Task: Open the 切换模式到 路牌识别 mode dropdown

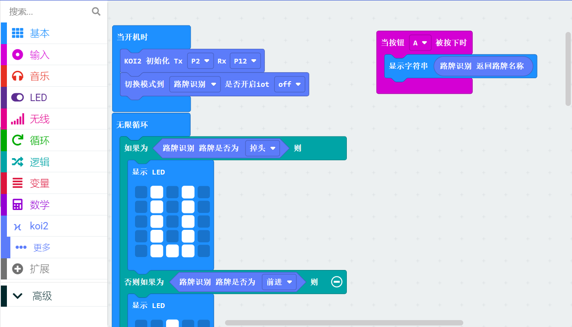Action: coord(195,84)
